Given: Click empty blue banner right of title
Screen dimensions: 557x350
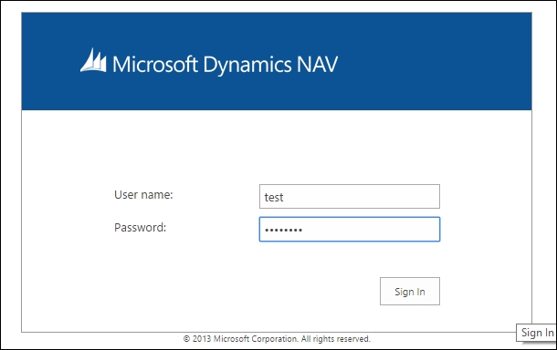Looking at the screenshot, I should pyautogui.click(x=434, y=62).
